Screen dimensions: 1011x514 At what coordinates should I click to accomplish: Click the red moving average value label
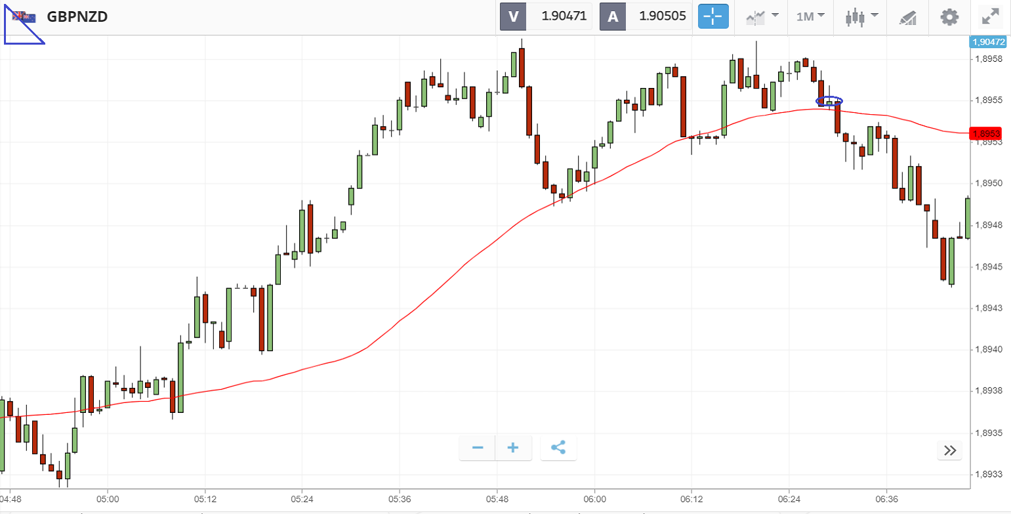985,133
